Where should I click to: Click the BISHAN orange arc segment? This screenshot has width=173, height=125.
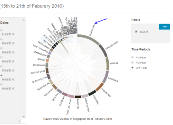pyautogui.click(x=47, y=60)
